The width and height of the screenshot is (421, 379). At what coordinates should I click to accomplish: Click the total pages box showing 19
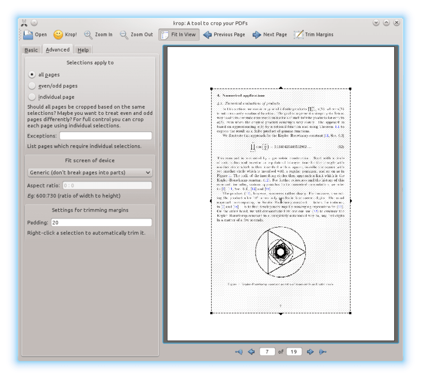[294, 352]
